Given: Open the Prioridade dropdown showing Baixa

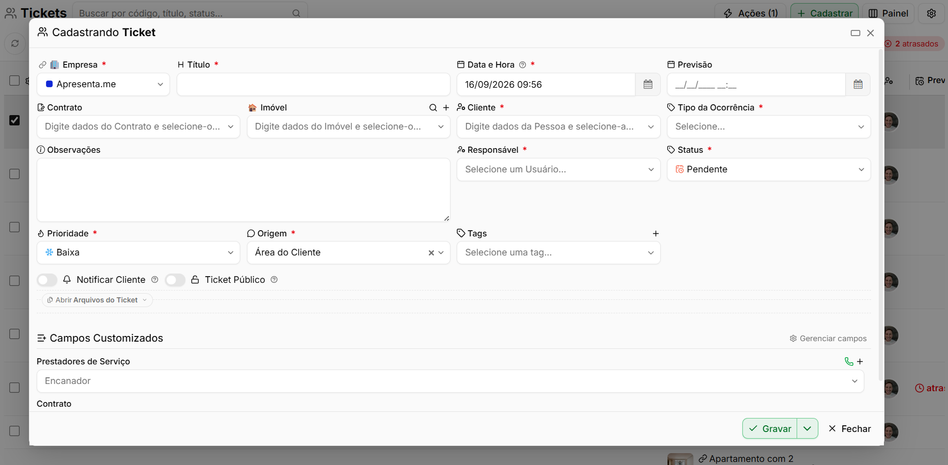Looking at the screenshot, I should (x=138, y=253).
